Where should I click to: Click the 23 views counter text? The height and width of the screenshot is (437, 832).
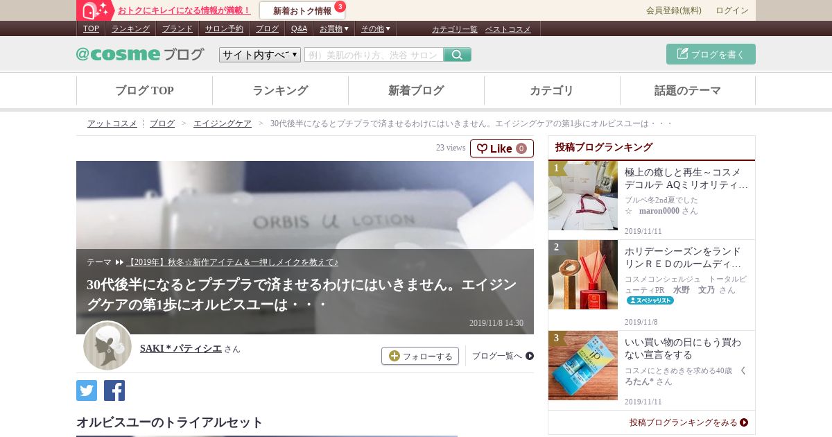point(451,148)
